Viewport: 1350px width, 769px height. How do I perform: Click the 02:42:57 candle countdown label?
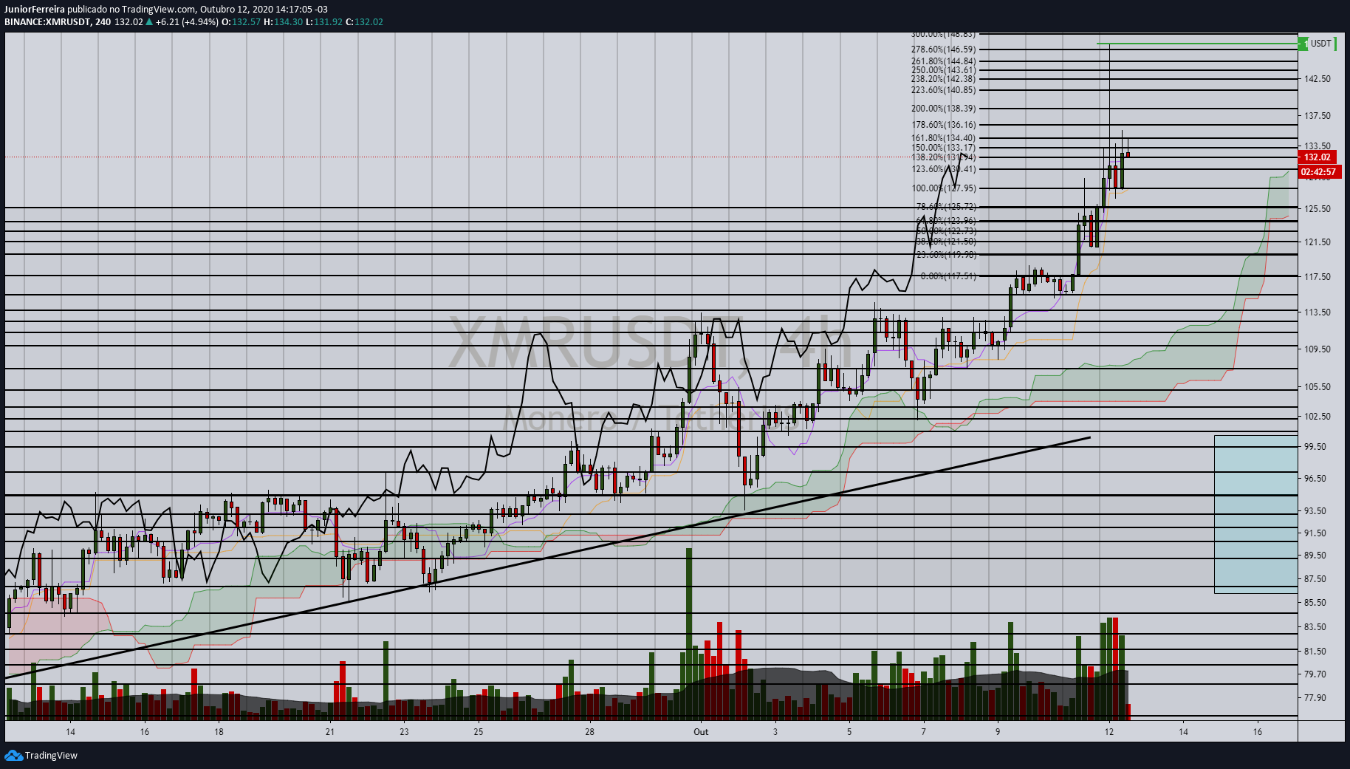pos(1318,172)
